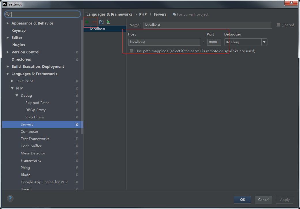The width and height of the screenshot is (300, 209).
Task: Click into the Name field
Action: (x=207, y=25)
